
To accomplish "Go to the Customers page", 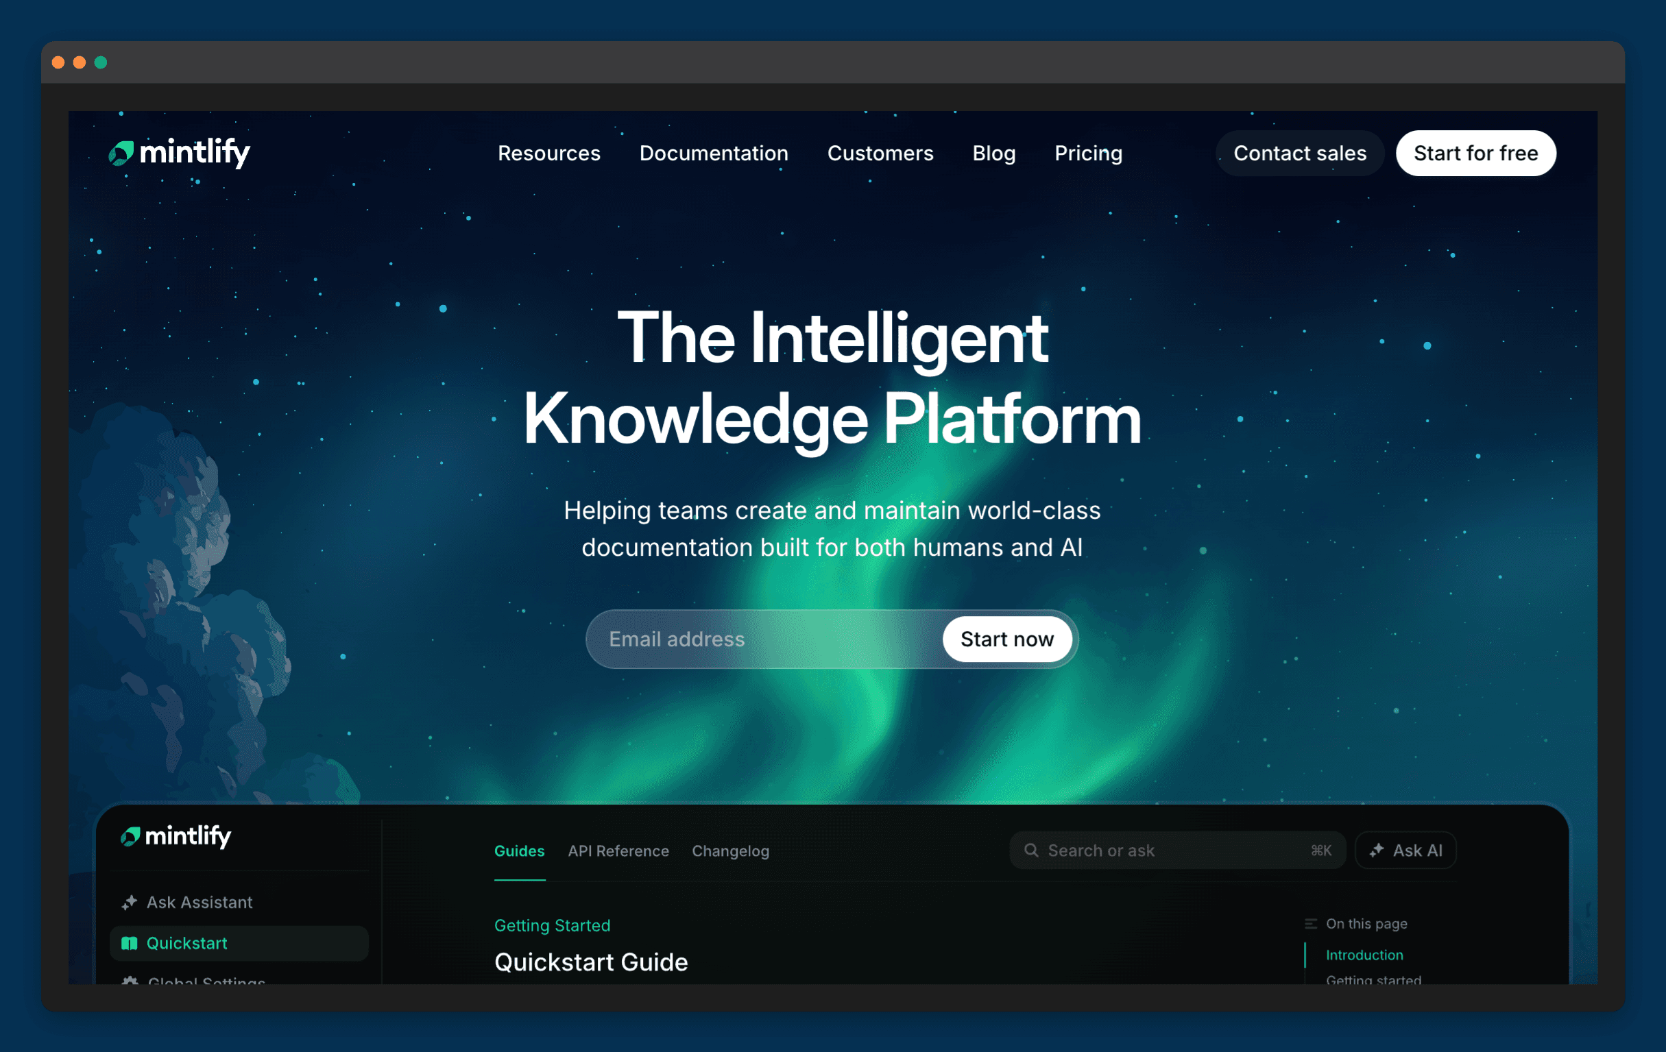I will (x=880, y=154).
